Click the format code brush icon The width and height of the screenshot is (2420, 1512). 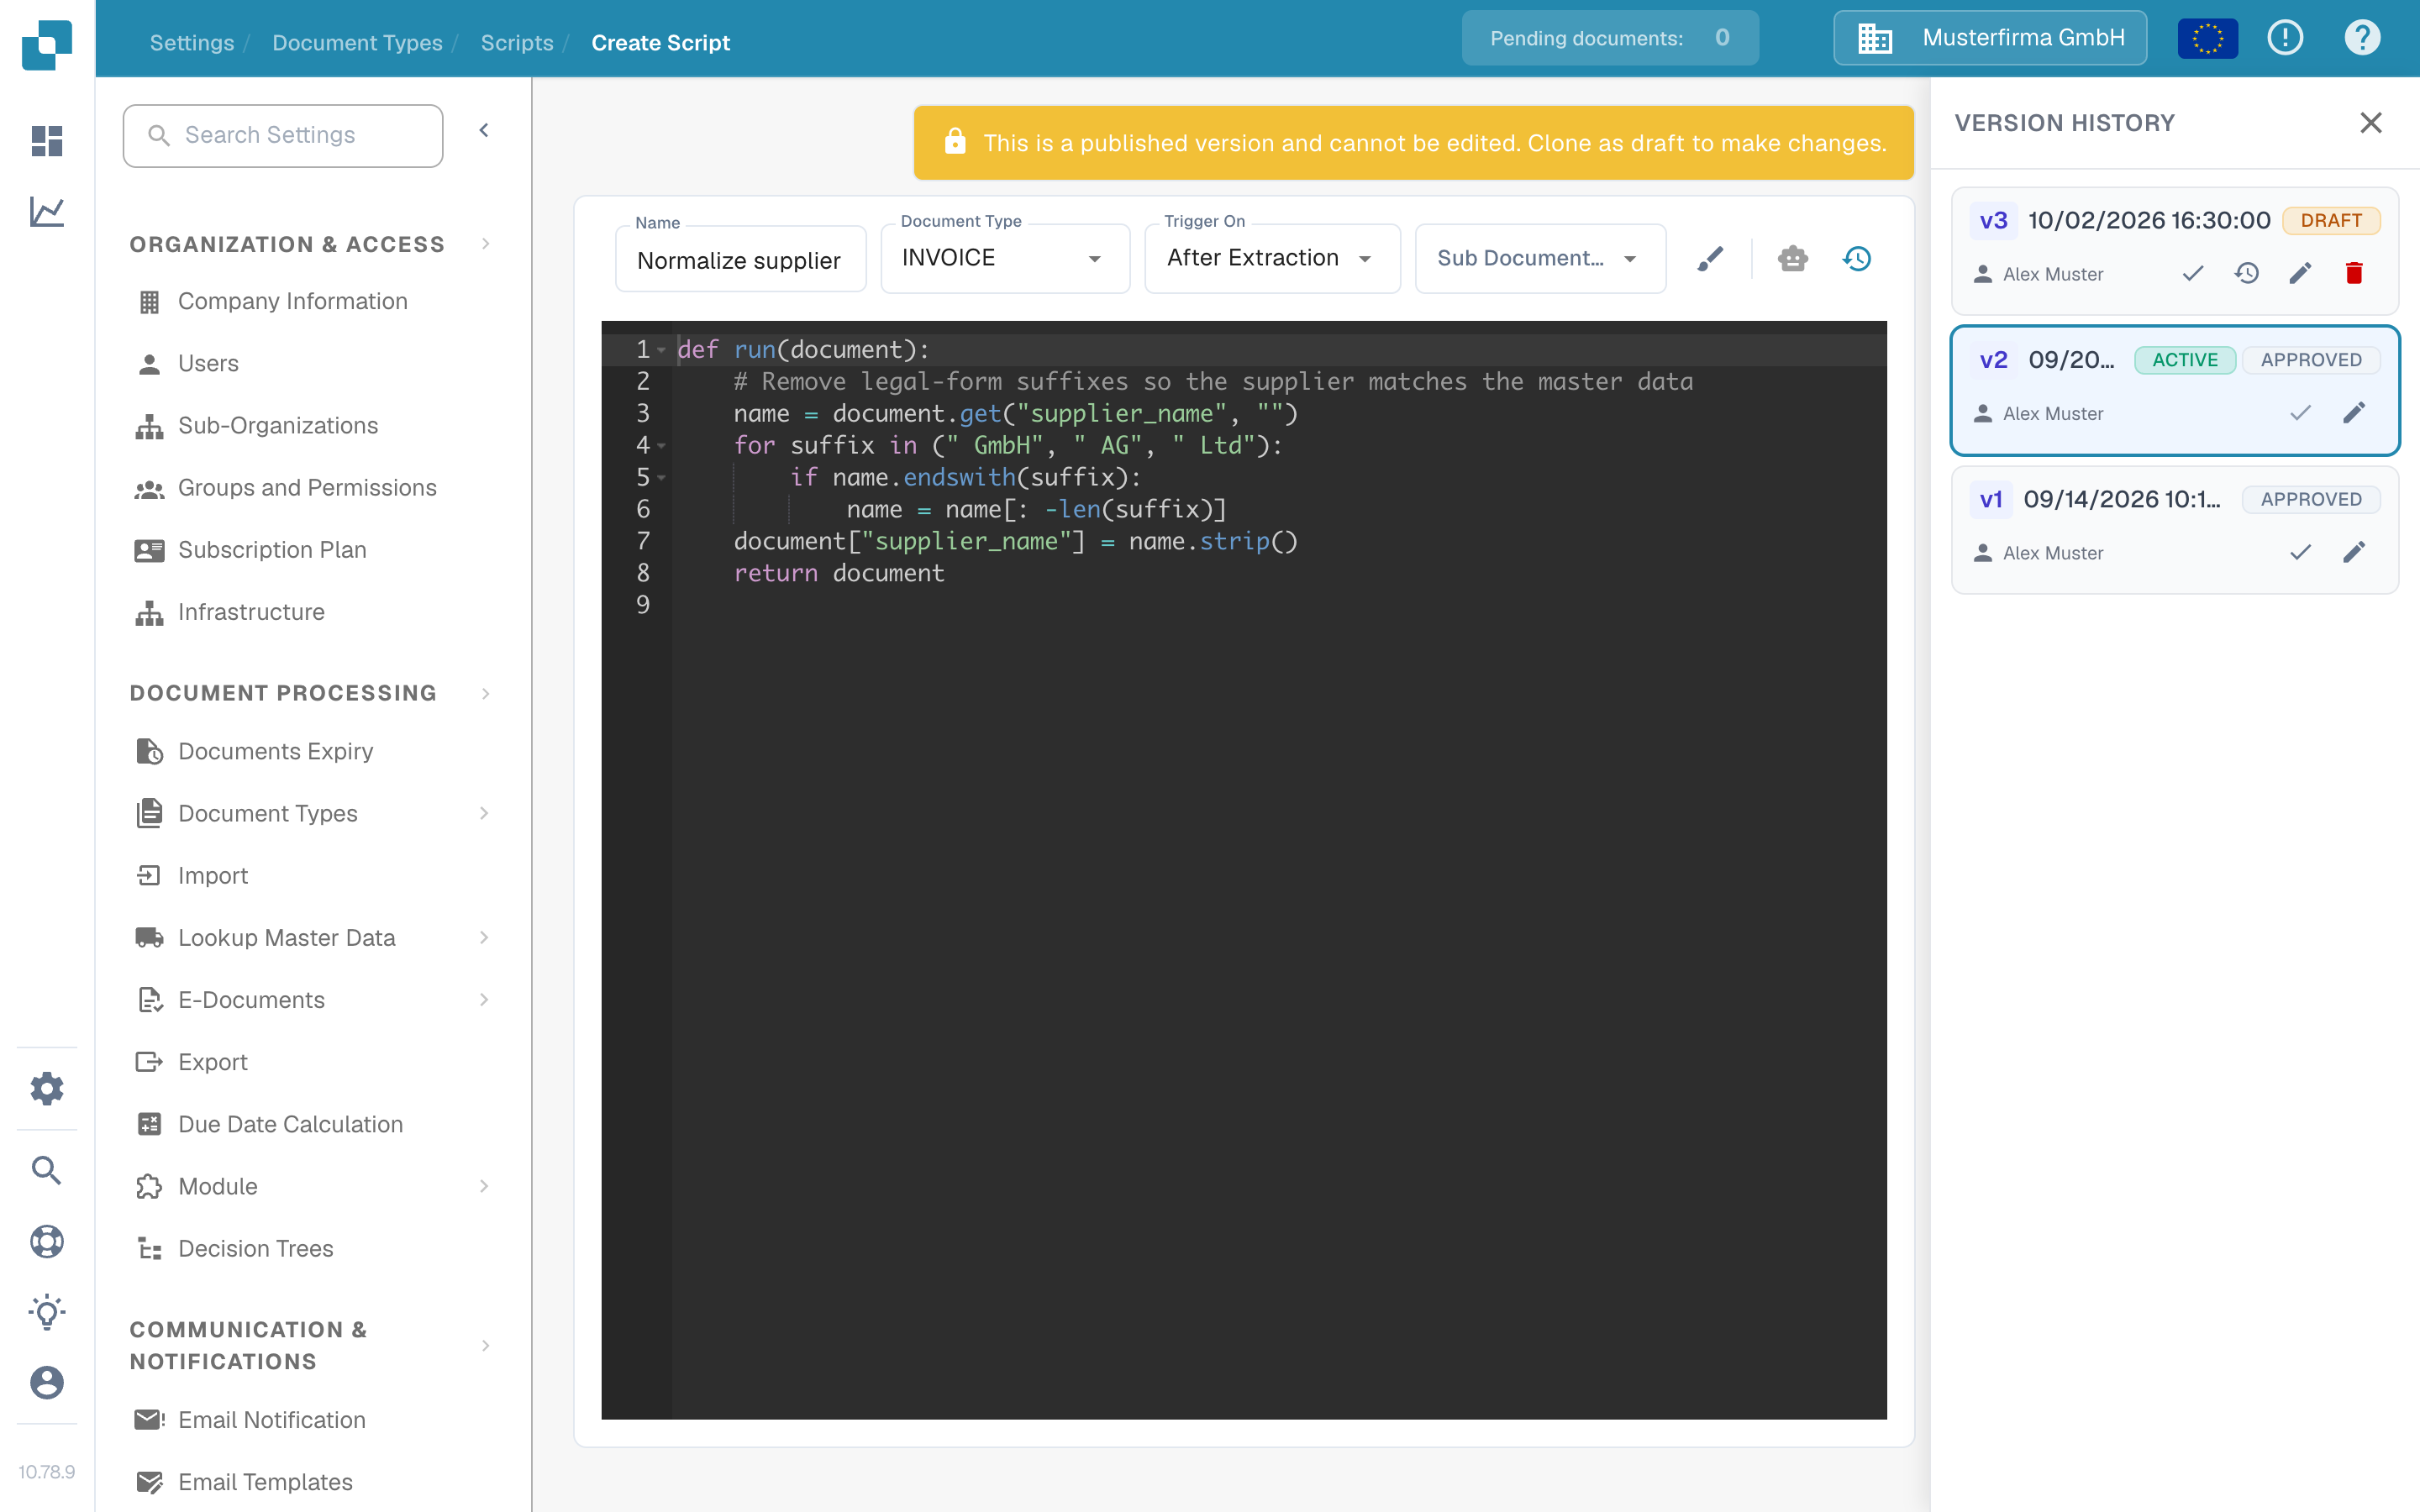[1710, 259]
